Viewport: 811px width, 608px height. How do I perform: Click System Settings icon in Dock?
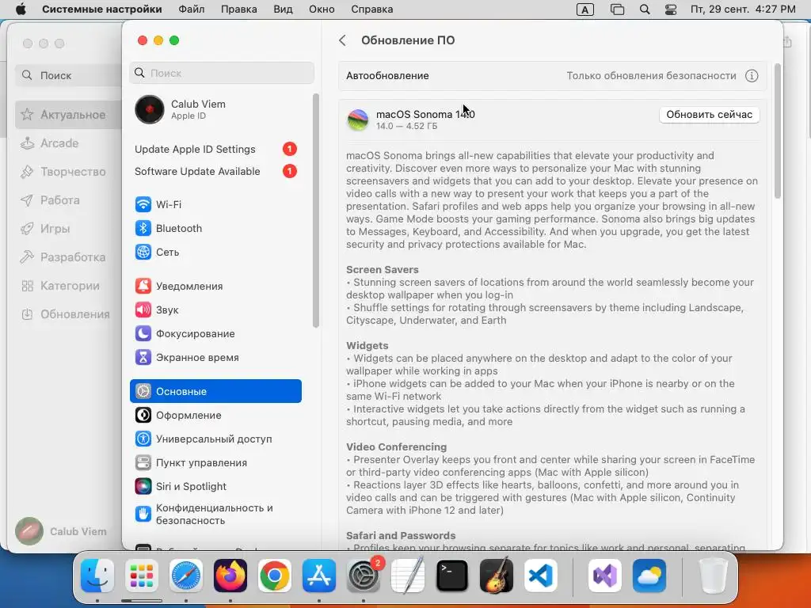pyautogui.click(x=364, y=576)
